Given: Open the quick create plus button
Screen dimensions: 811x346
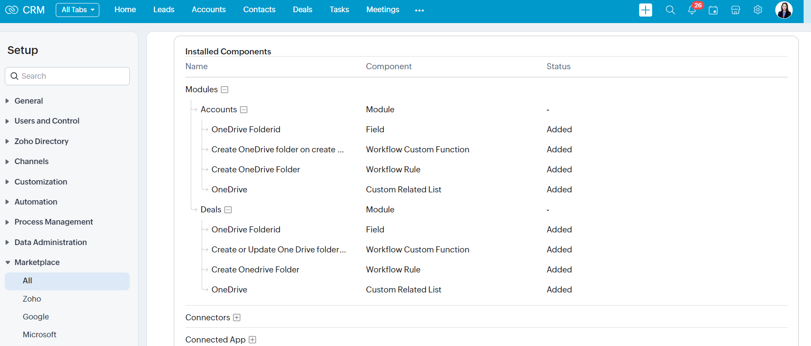Looking at the screenshot, I should coord(645,10).
